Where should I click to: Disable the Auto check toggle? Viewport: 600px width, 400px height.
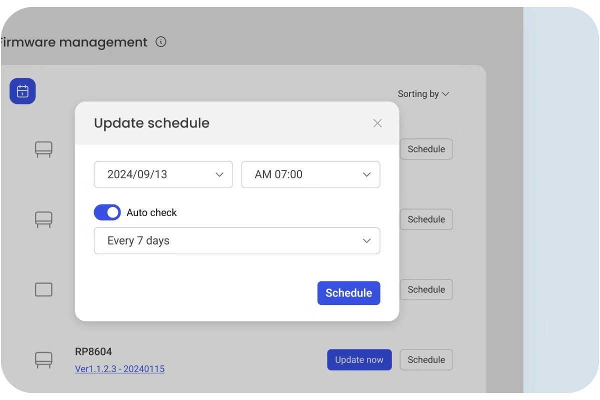point(107,212)
